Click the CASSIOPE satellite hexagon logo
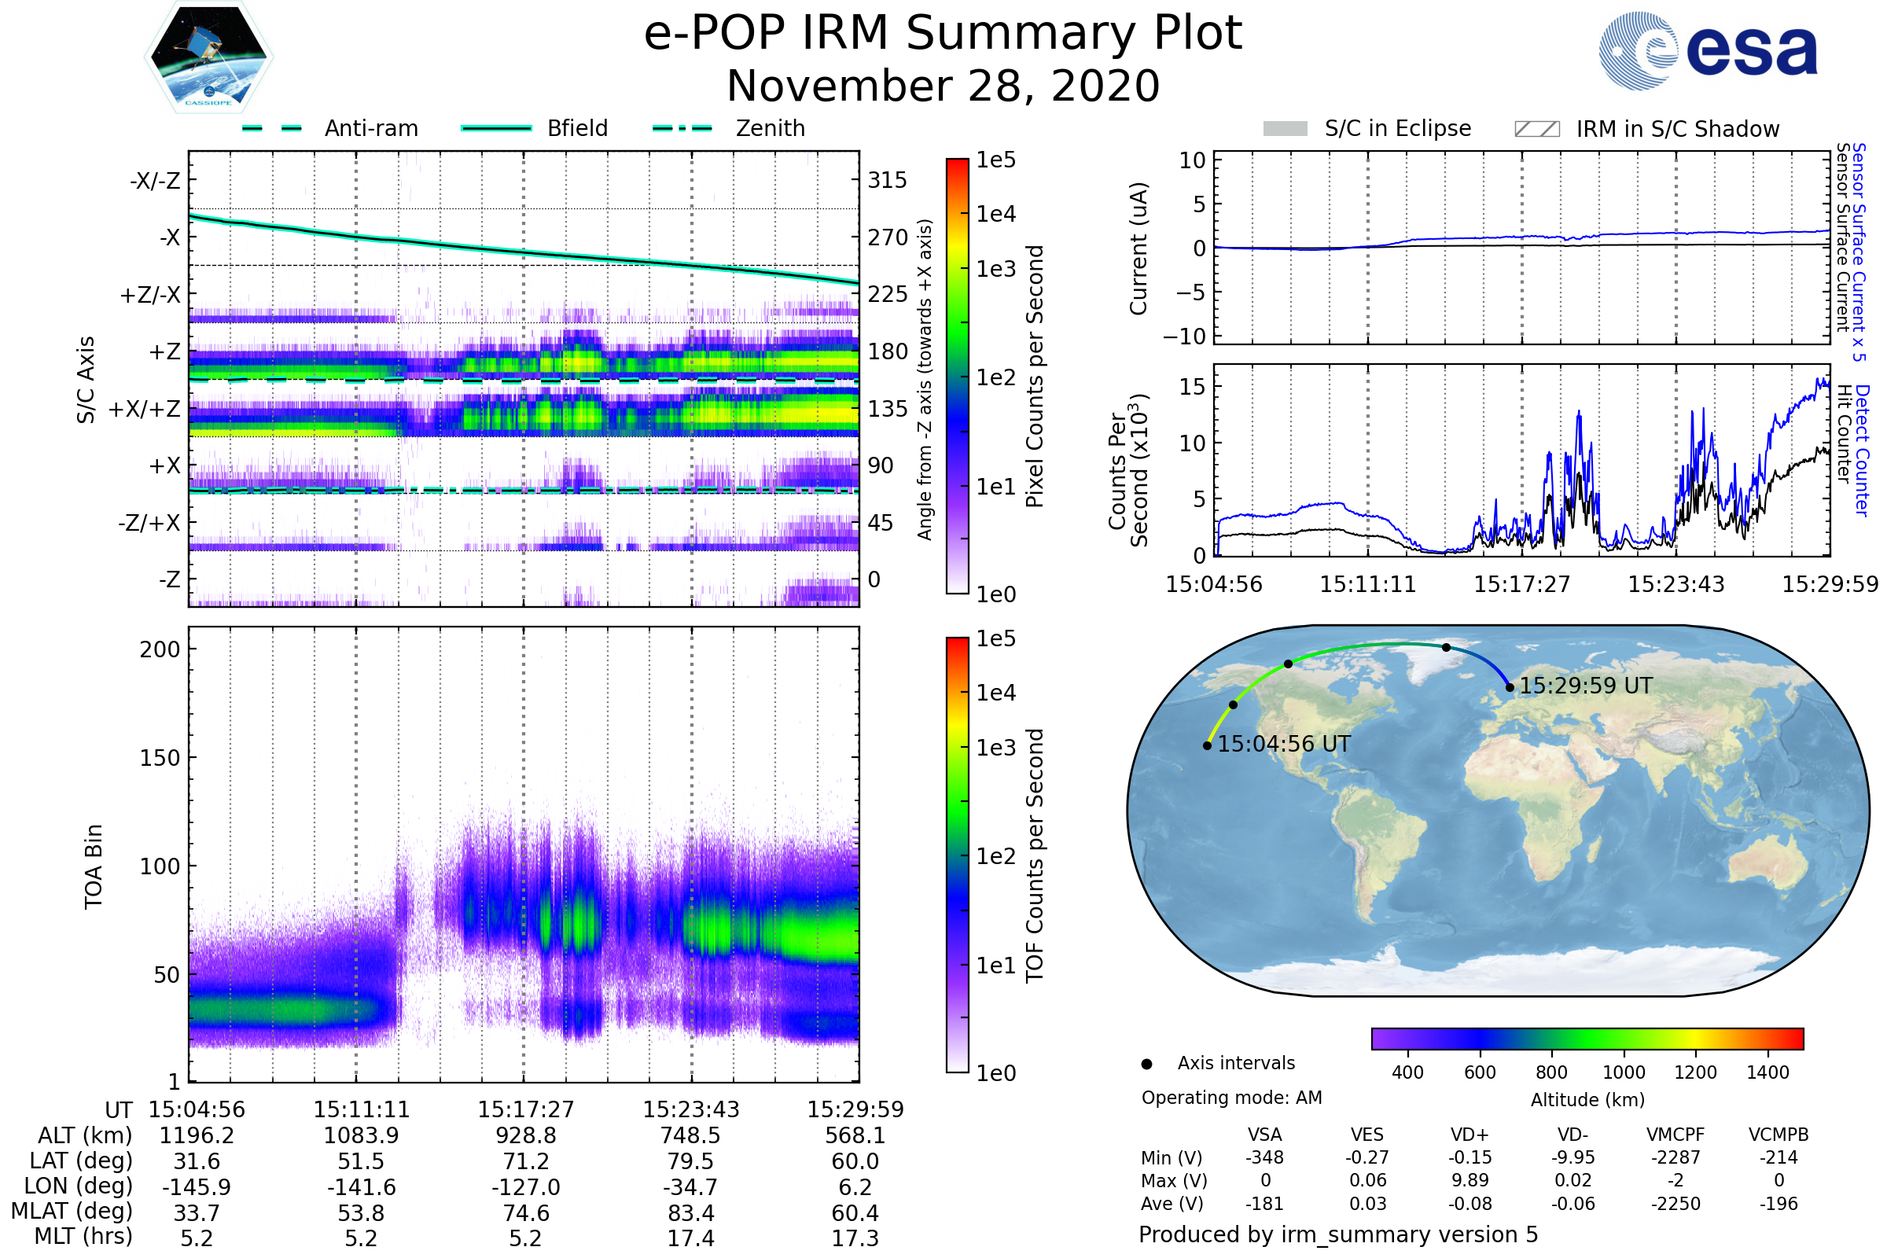 point(208,57)
